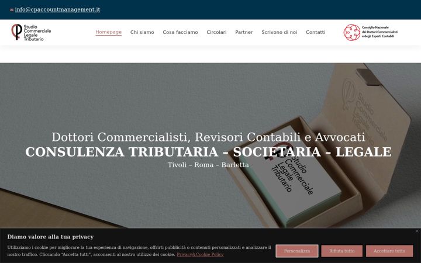Open the Chi siamo page
Image resolution: width=421 pixels, height=263 pixels.
tap(142, 32)
